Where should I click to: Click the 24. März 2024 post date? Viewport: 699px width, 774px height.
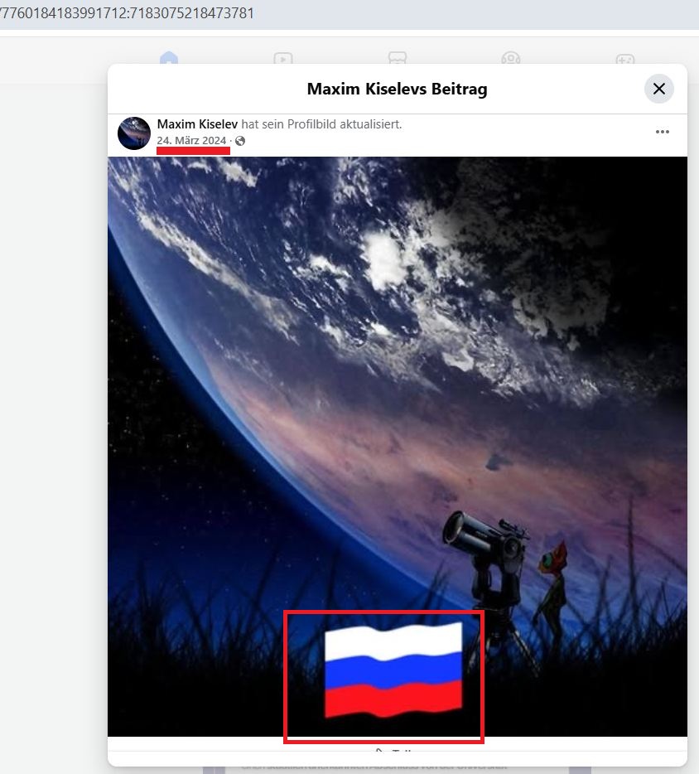(x=191, y=140)
